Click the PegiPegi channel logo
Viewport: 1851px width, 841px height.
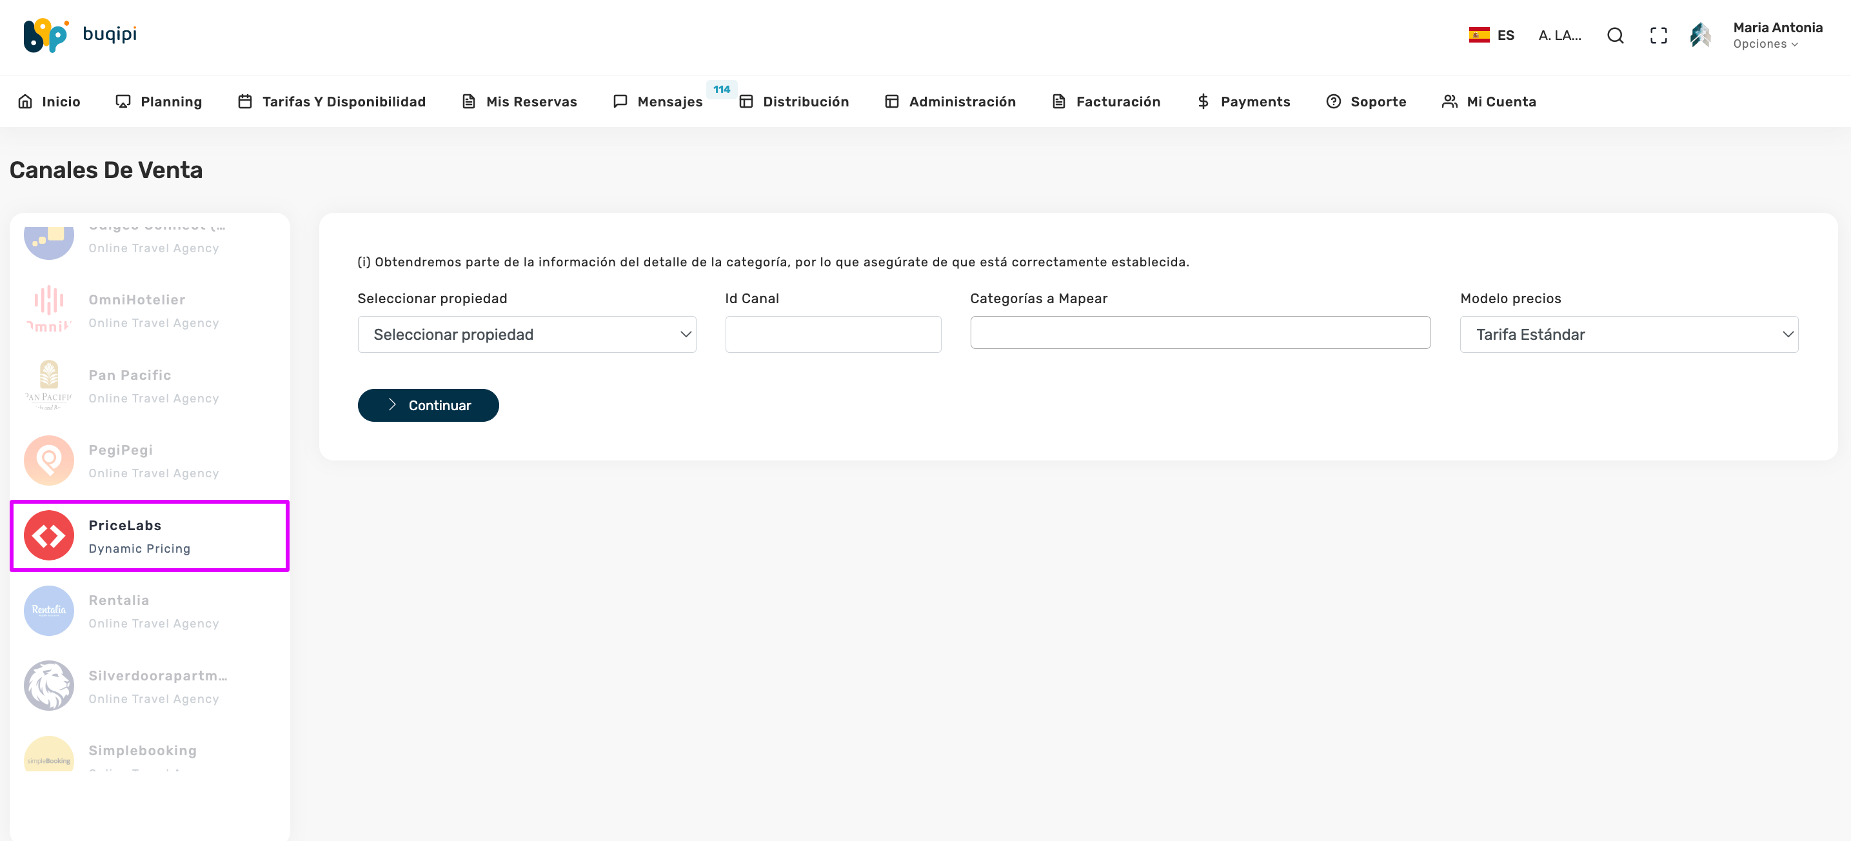(x=49, y=460)
